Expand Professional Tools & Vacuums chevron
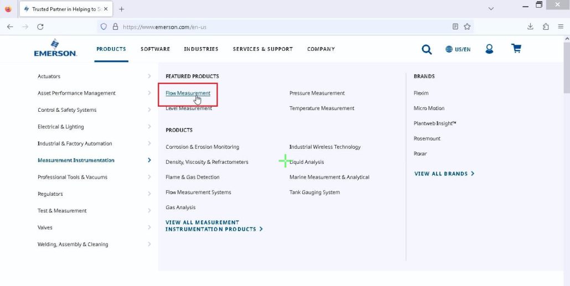The width and height of the screenshot is (570, 286). pyautogui.click(x=149, y=177)
